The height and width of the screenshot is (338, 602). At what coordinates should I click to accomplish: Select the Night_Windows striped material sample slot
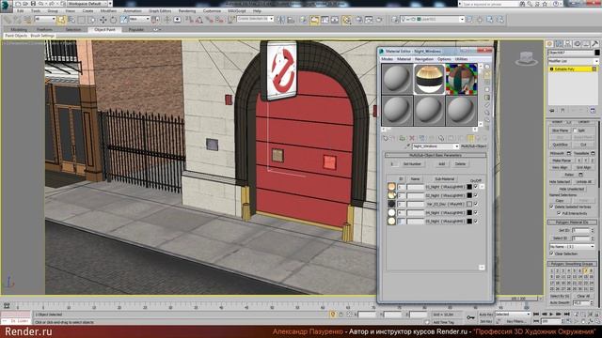tap(429, 79)
